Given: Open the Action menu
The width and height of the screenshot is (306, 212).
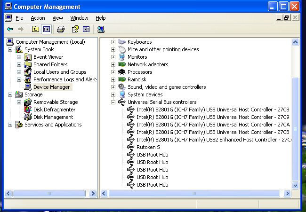Looking at the screenshot, I should pos(38,18).
